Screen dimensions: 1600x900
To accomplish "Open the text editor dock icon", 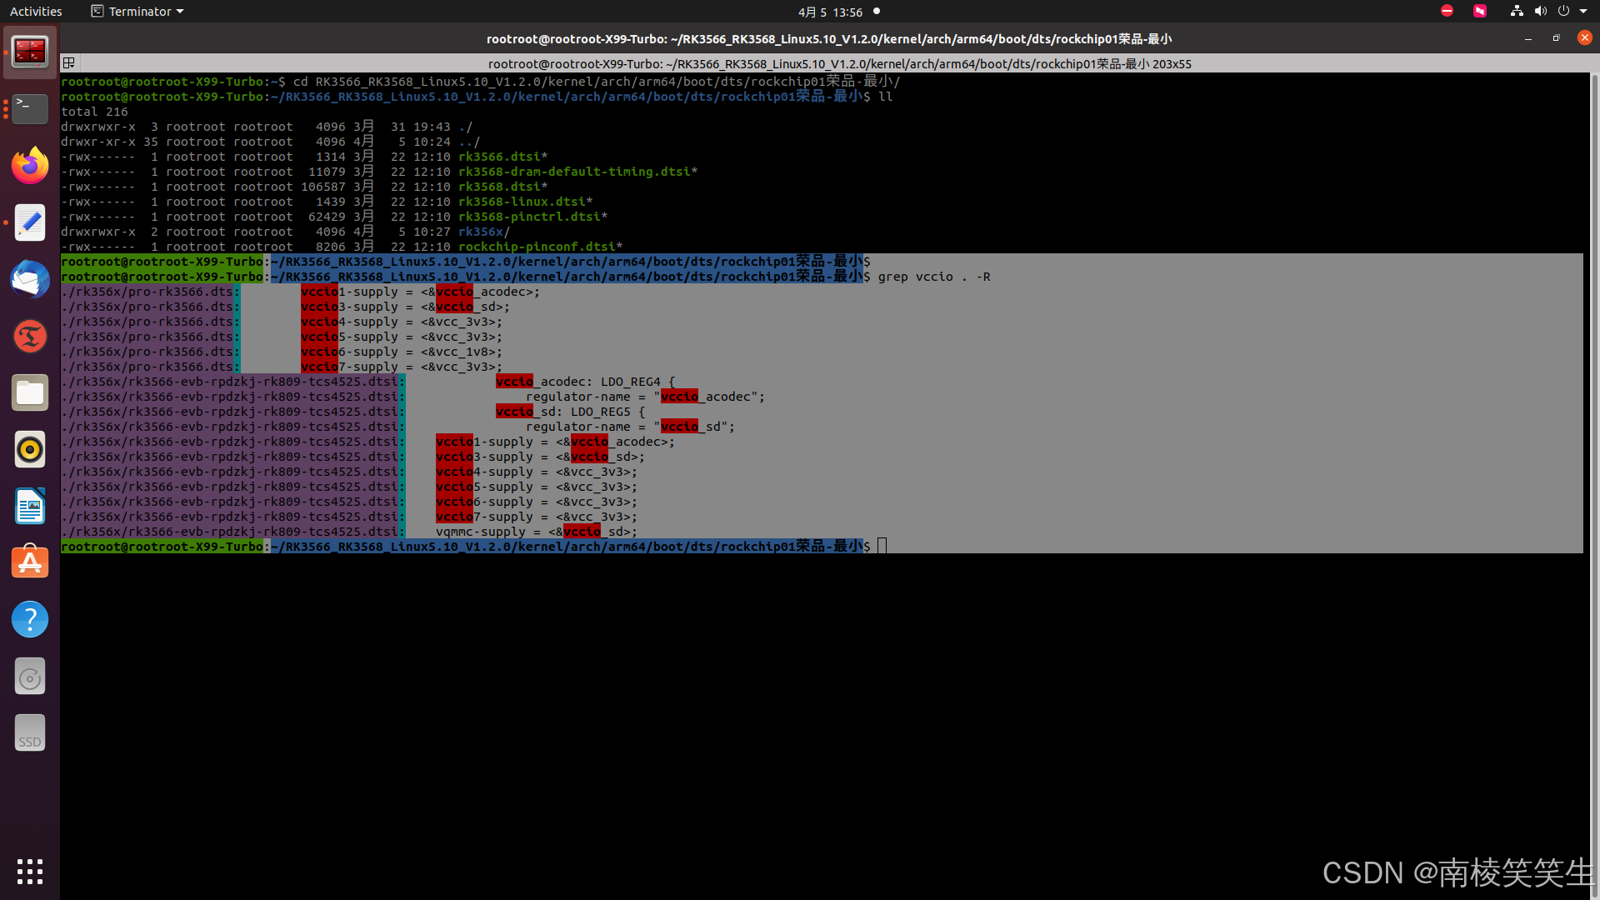I will pyautogui.click(x=30, y=222).
